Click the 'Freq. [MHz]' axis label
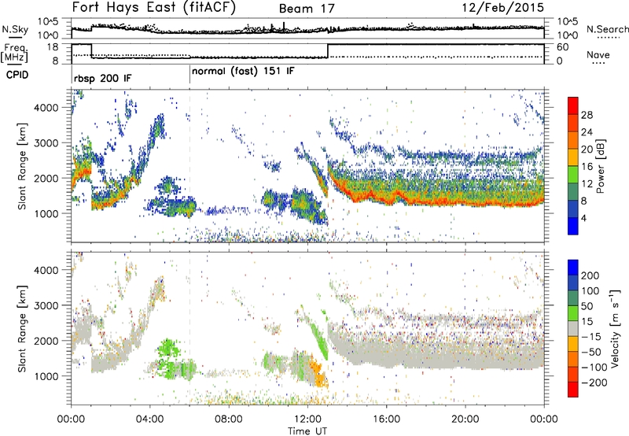Screen dimensions: 629x436 click(x=14, y=53)
